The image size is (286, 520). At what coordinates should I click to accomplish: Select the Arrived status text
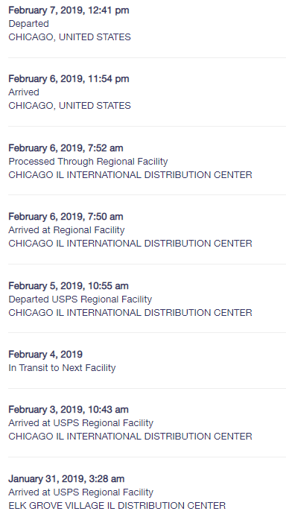[x=24, y=92]
